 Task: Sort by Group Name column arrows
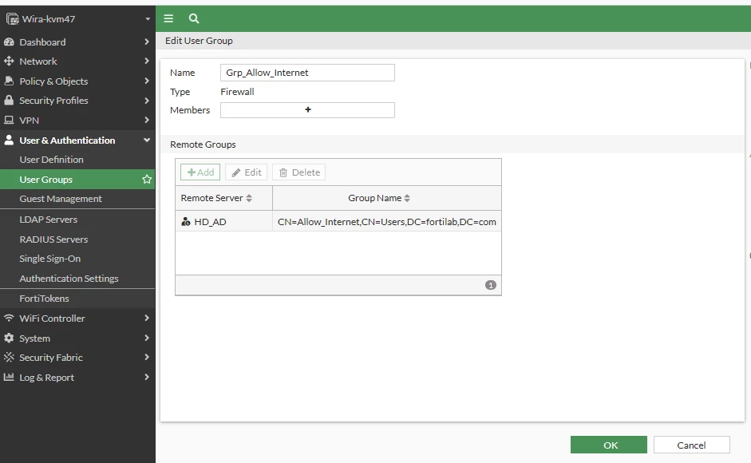pos(407,198)
